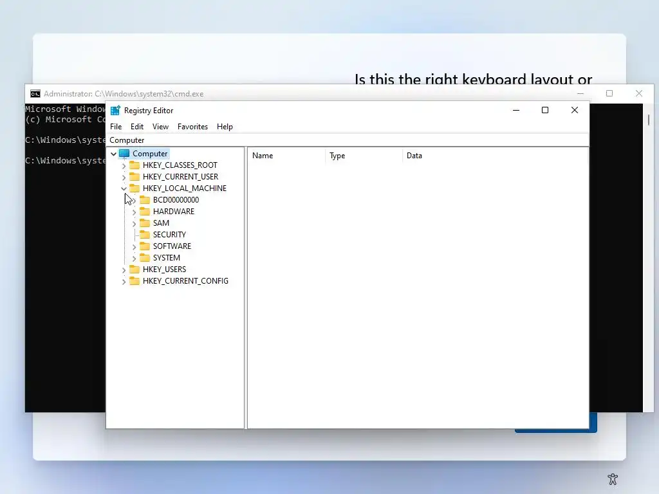Click the SOFTWARE folder icon
This screenshot has height=494, width=659.
click(x=145, y=246)
